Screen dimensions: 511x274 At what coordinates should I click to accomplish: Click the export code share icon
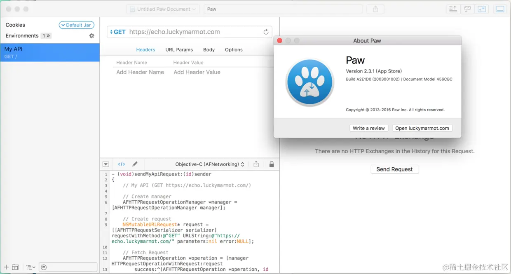pyautogui.click(x=256, y=164)
